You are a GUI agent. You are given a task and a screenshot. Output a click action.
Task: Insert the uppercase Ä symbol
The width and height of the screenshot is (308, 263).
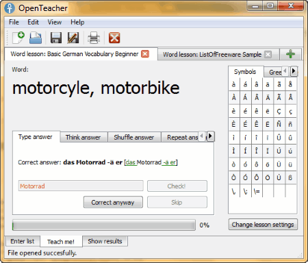(268, 97)
